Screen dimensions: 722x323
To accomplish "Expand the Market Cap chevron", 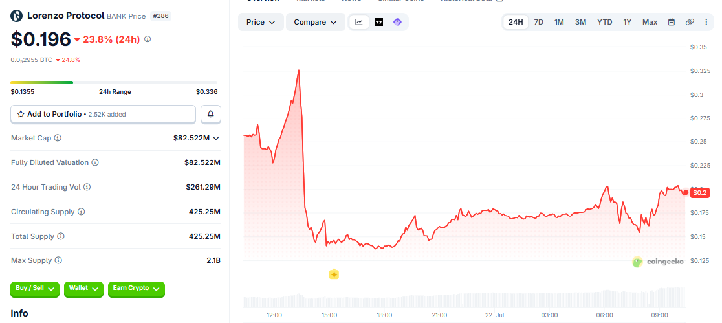I will (216, 138).
